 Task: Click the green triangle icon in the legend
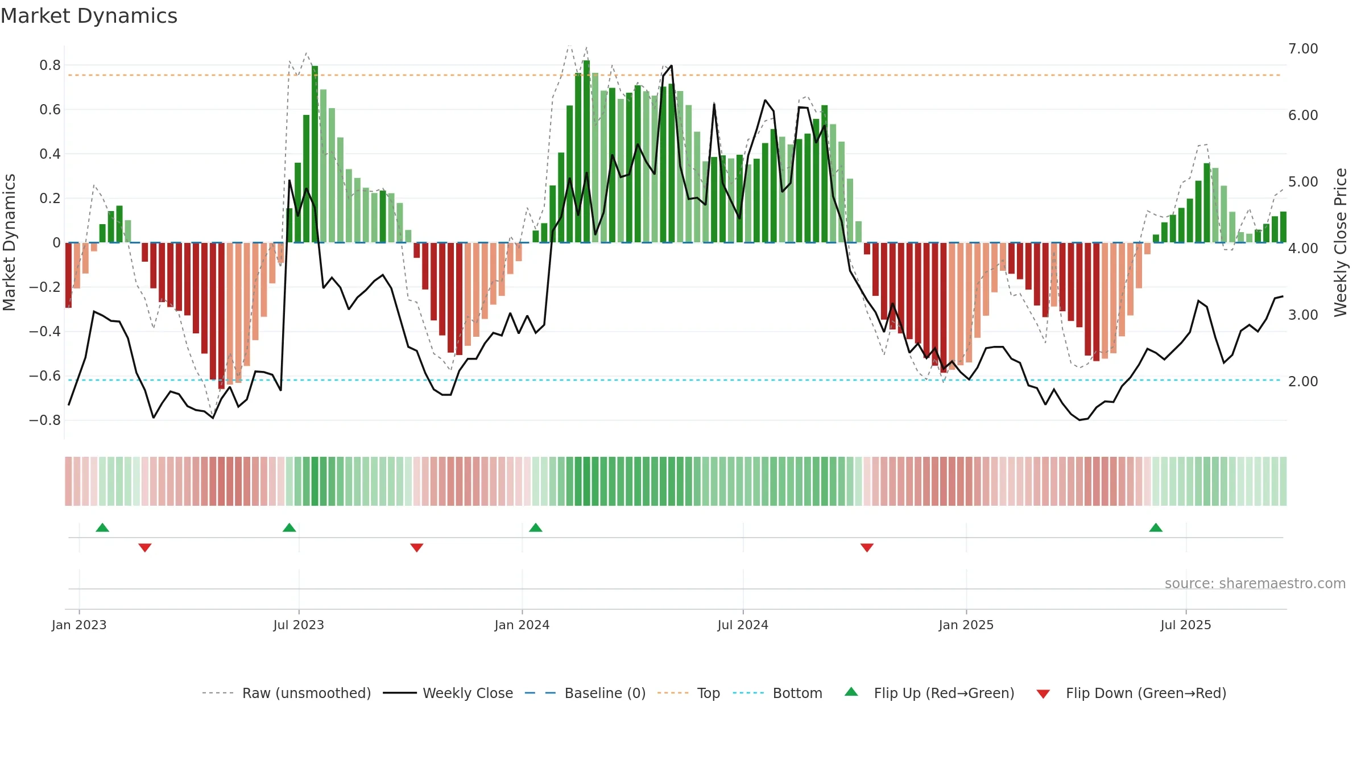851,692
